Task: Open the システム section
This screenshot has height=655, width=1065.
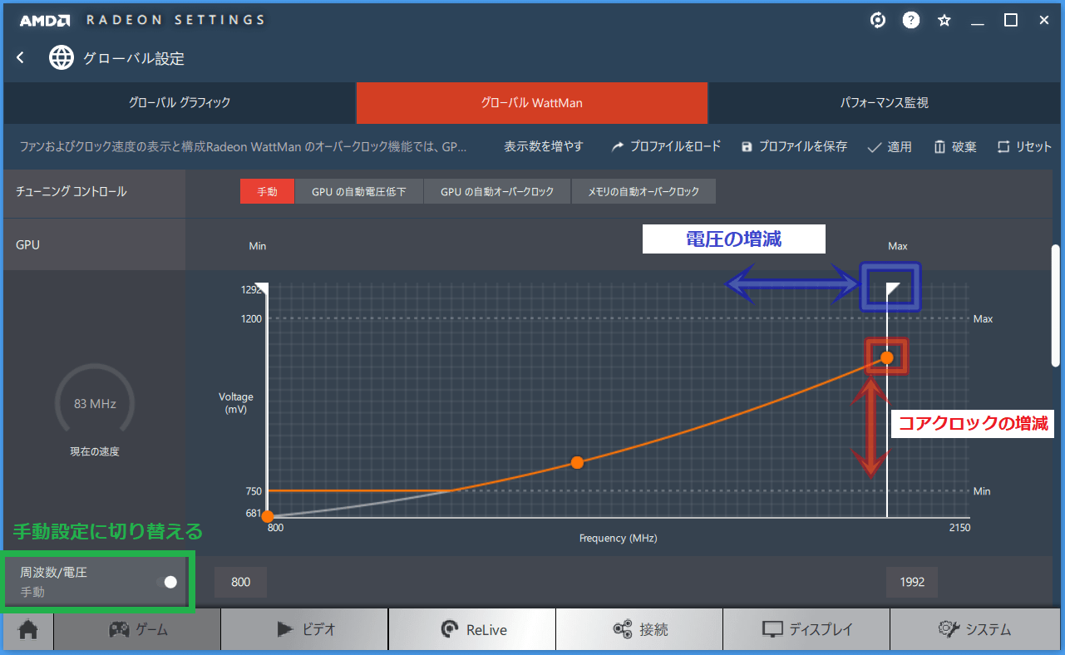Action: click(x=974, y=629)
